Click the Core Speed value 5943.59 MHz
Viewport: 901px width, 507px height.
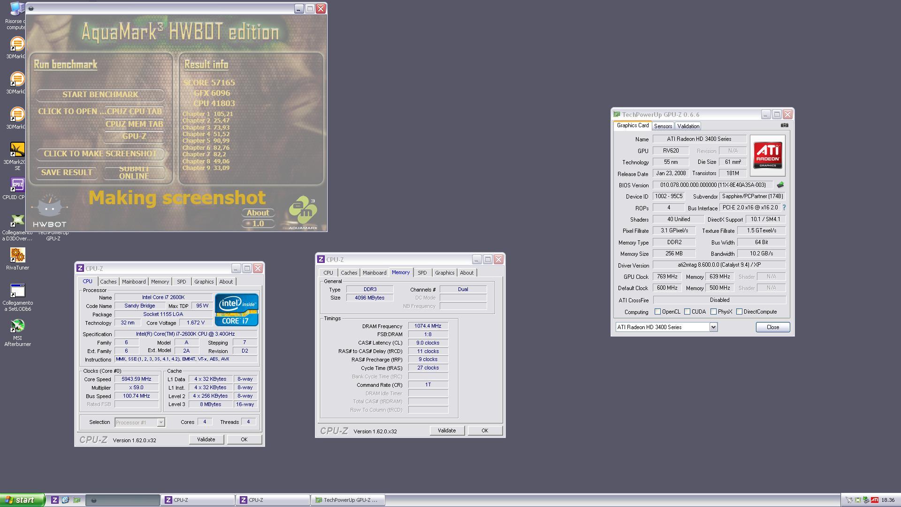137,379
